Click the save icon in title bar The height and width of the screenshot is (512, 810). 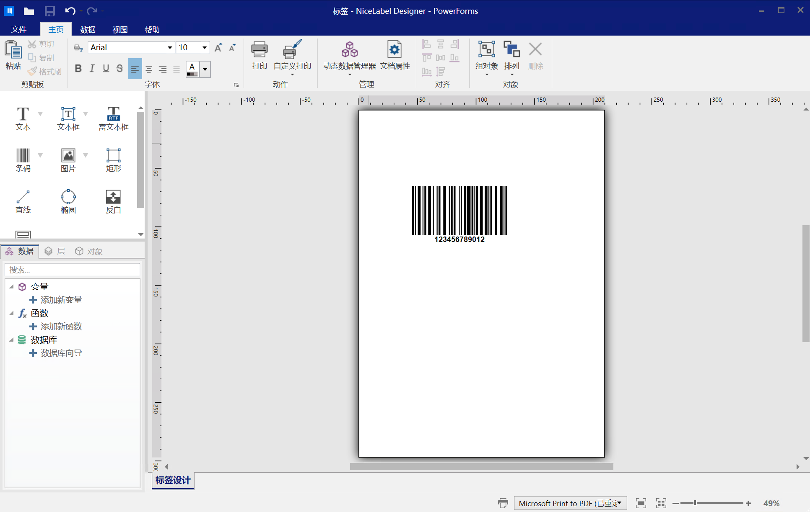click(x=49, y=11)
